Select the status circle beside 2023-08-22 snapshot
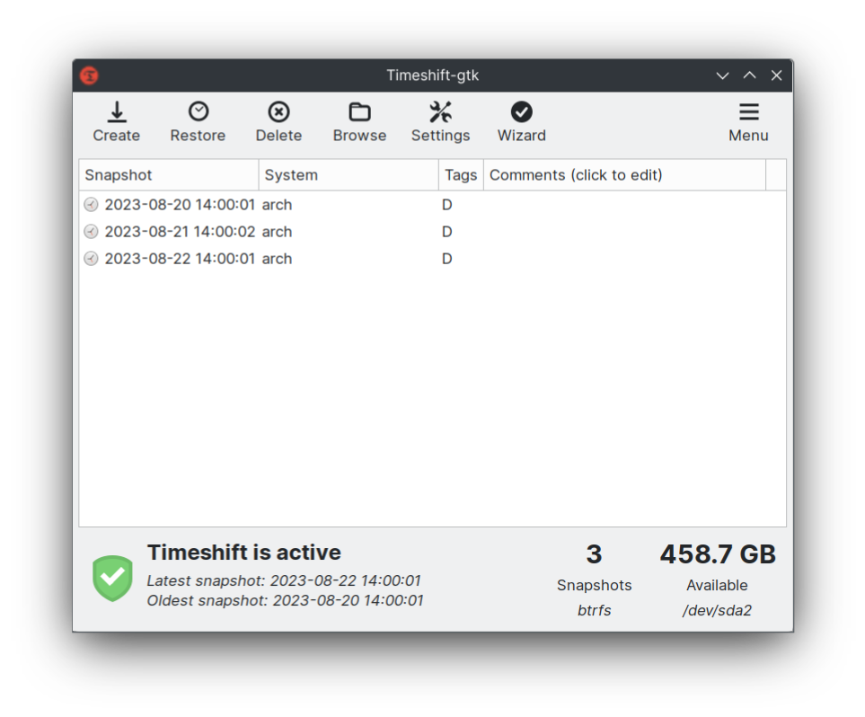 (x=90, y=258)
